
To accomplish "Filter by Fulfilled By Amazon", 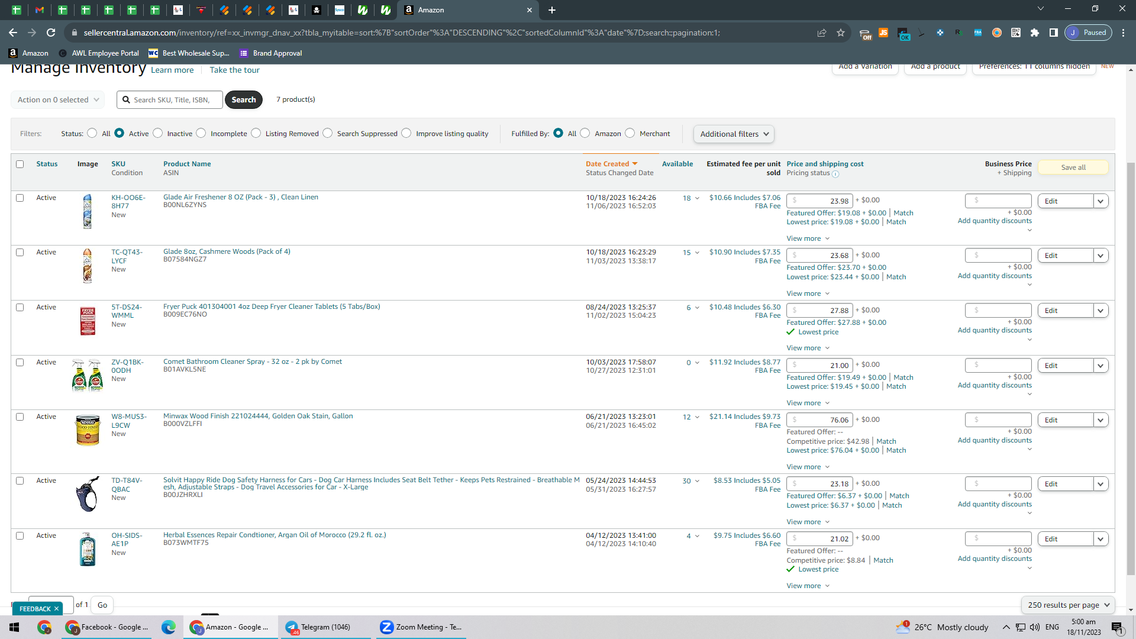I will [585, 133].
